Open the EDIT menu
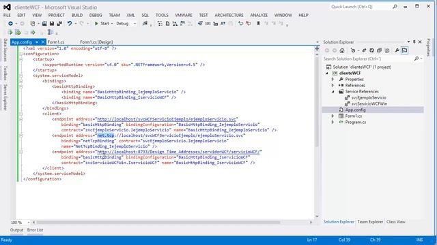Viewport: 437px width, 245px height. point(21,15)
